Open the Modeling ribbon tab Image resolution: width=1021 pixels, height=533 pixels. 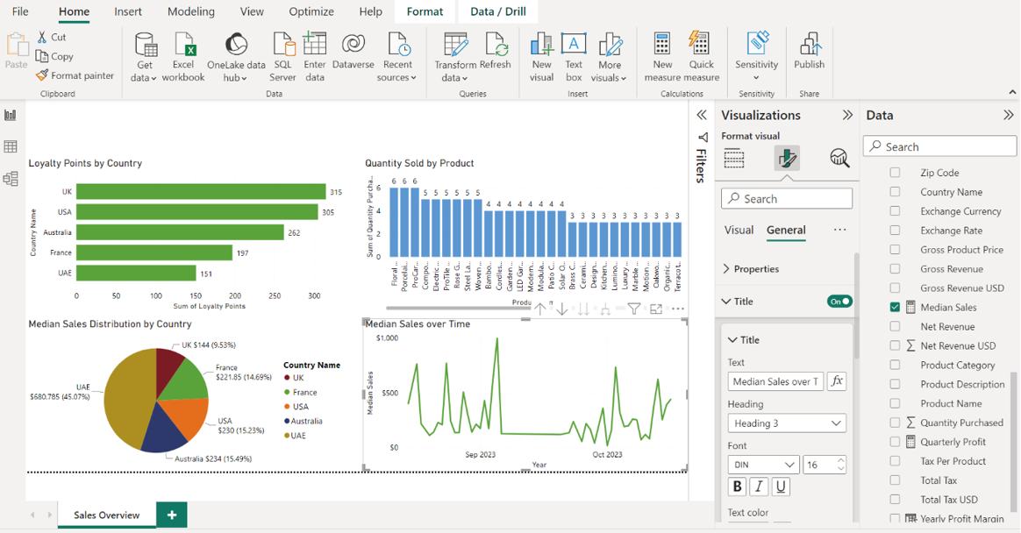190,12
